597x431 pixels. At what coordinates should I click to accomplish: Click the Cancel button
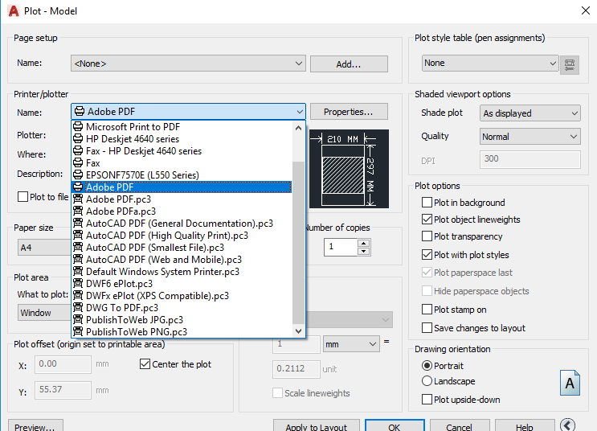[x=460, y=426]
